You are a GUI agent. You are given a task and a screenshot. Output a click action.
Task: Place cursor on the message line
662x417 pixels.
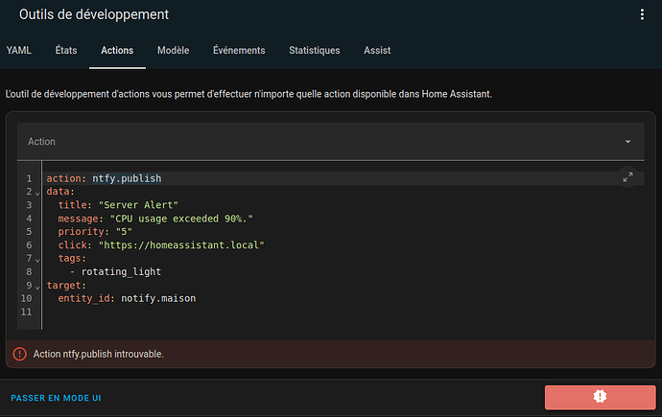(x=154, y=219)
